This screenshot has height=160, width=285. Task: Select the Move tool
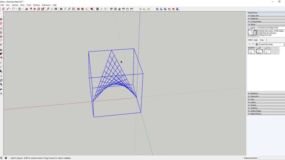click(x=35, y=9)
